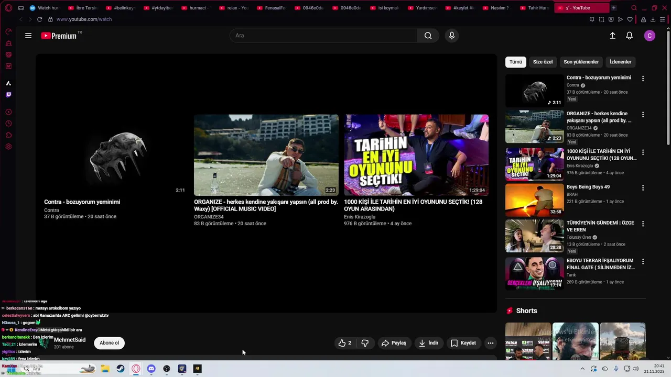Image resolution: width=671 pixels, height=377 pixels.
Task: Open Opera GX sidebar settings gear
Action: 8,147
